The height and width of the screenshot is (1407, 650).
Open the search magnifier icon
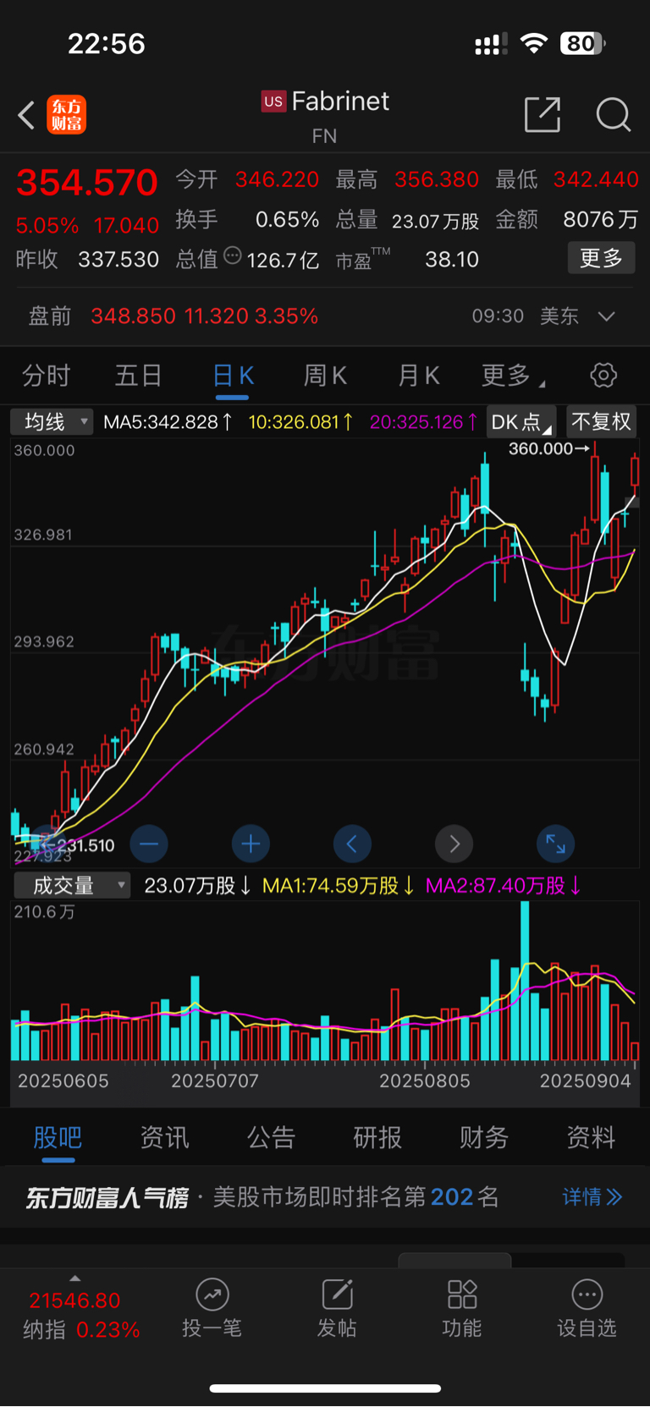click(x=614, y=114)
